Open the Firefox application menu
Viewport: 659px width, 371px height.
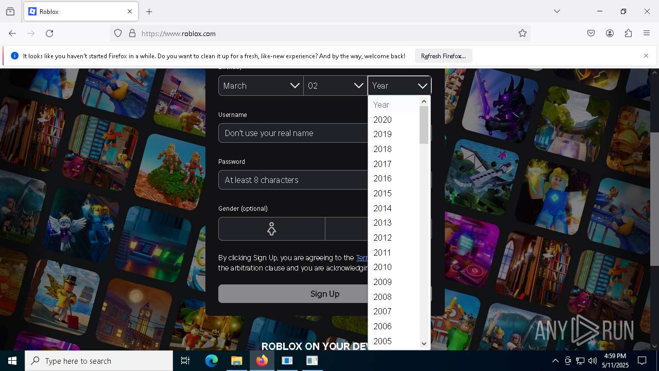[647, 33]
